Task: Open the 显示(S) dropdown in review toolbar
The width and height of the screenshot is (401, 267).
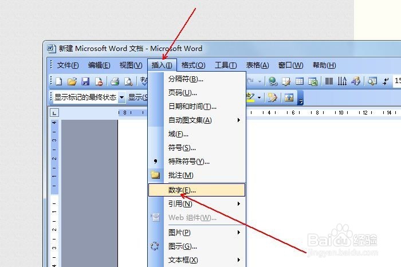Action: click(x=138, y=97)
